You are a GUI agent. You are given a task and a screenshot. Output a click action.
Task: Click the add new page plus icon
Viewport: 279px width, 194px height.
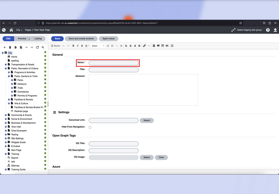tap(5, 47)
